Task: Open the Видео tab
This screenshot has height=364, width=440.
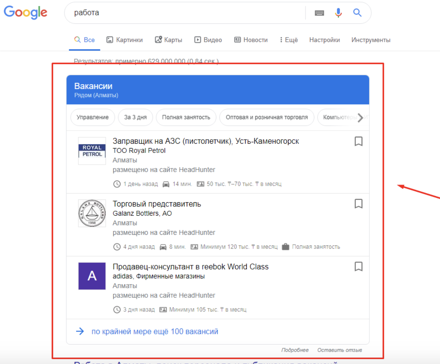Action: (x=208, y=40)
